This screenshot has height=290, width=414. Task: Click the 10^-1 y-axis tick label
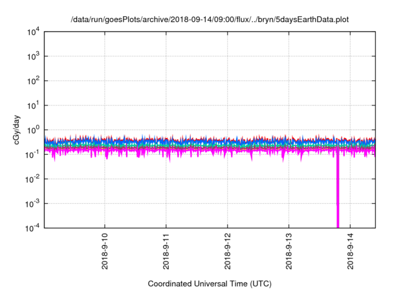pyautogui.click(x=33, y=155)
